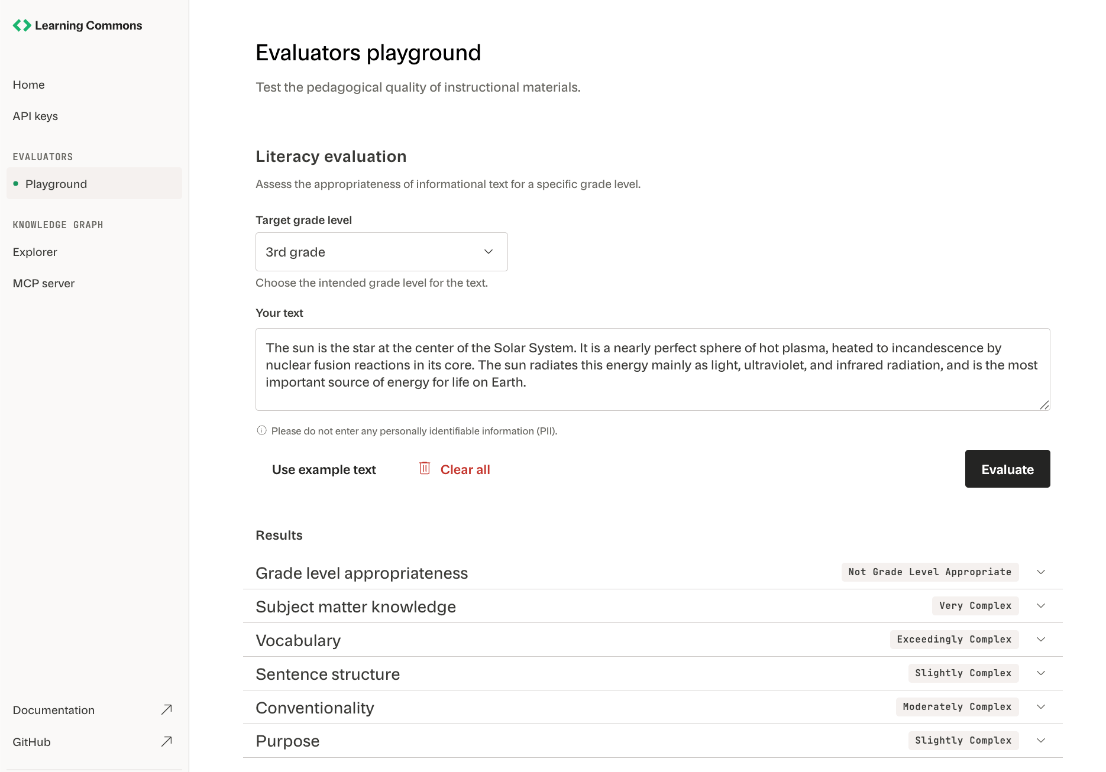Click the Grade level appropriateness row title
This screenshot has height=772, width=1106.
361,573
